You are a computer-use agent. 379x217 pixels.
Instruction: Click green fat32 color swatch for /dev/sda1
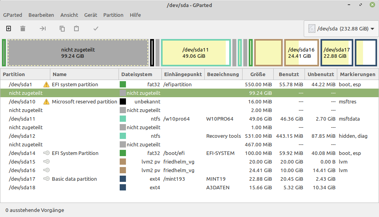123,84
